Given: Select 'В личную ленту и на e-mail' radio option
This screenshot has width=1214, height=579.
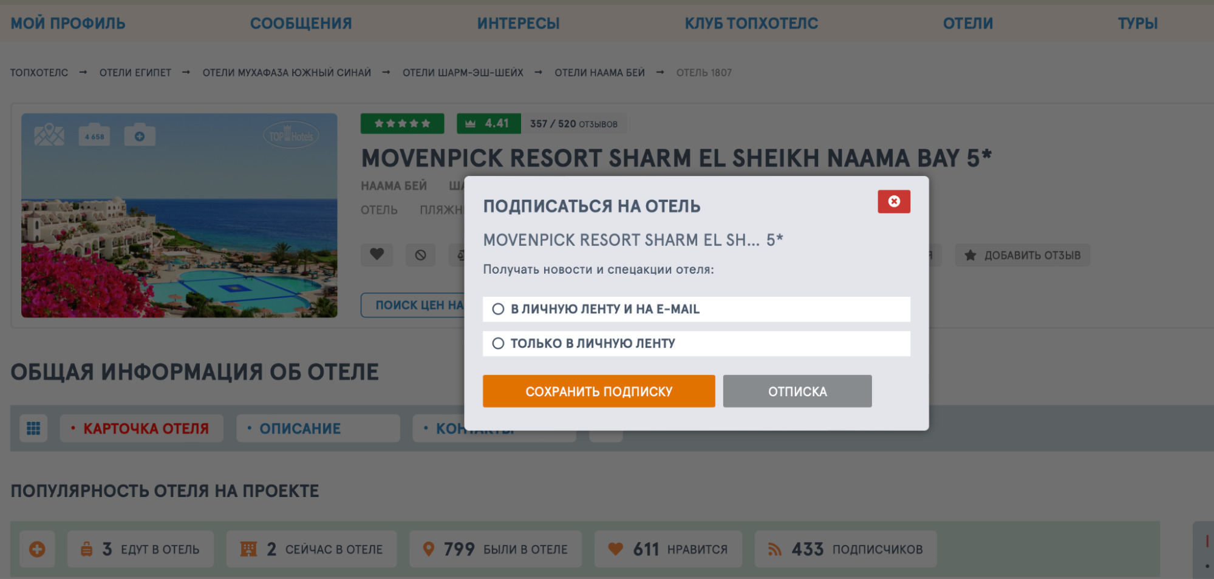Looking at the screenshot, I should click(x=498, y=309).
